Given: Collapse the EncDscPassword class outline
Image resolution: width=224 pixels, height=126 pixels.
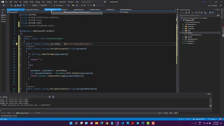Looking at the screenshot, I should click(20, 38).
